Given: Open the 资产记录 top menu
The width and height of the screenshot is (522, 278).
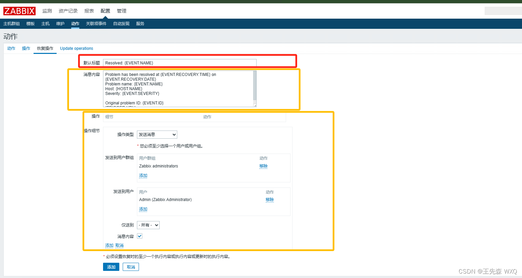Looking at the screenshot, I should point(68,11).
